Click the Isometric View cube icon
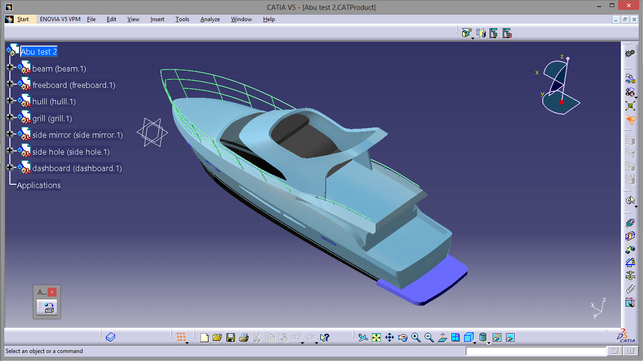This screenshot has height=361, width=643. click(x=468, y=337)
